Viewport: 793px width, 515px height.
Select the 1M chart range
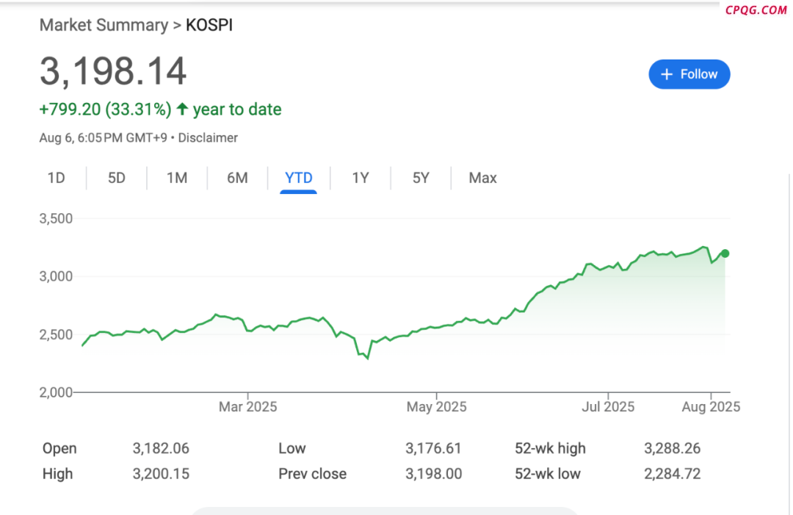pos(177,178)
